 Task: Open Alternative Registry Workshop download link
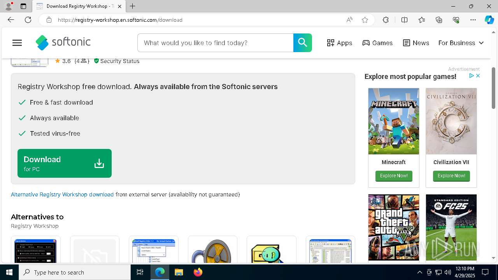coord(62,194)
